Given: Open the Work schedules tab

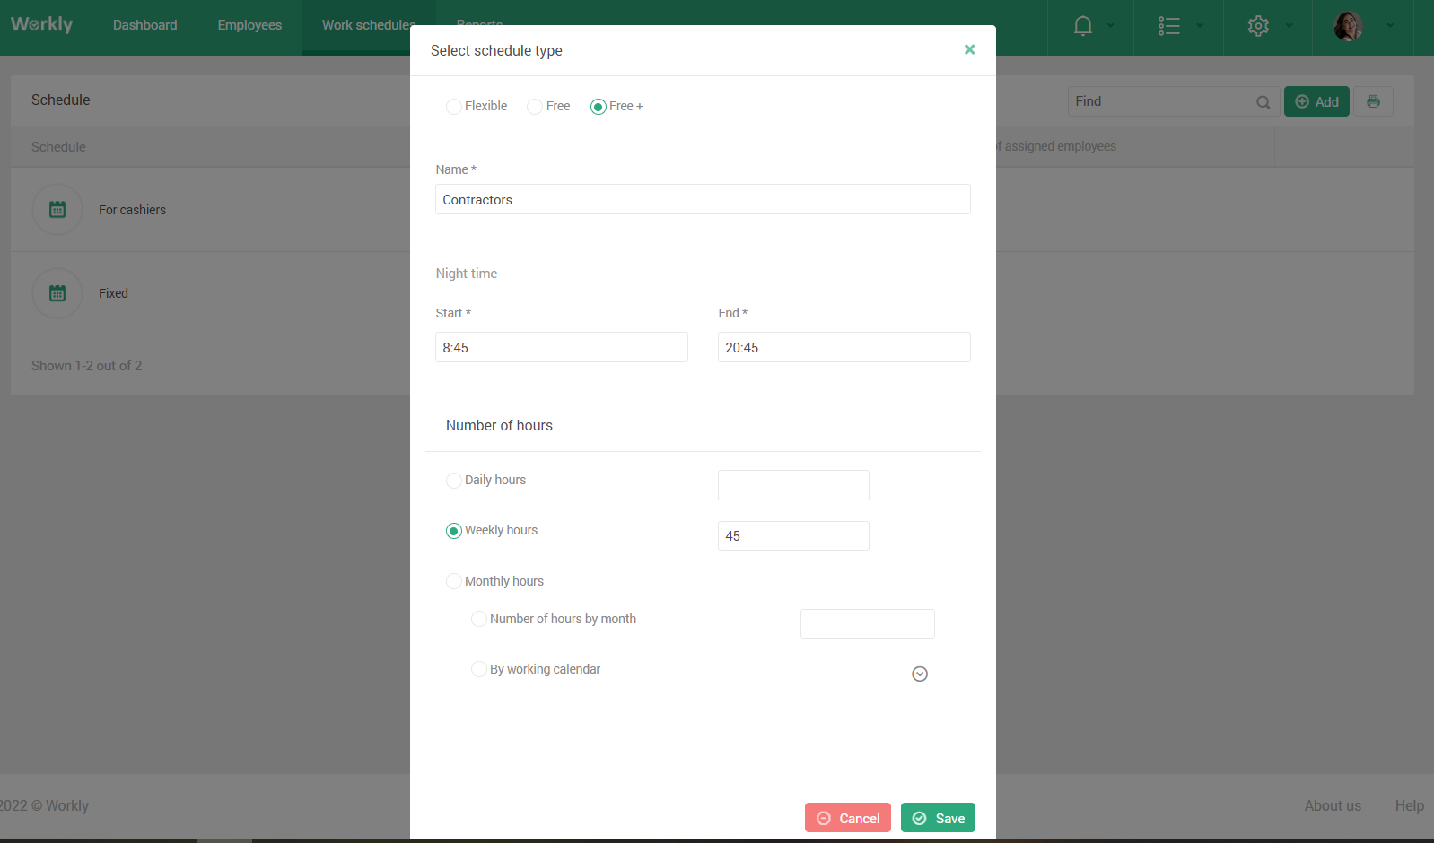Looking at the screenshot, I should click(368, 25).
